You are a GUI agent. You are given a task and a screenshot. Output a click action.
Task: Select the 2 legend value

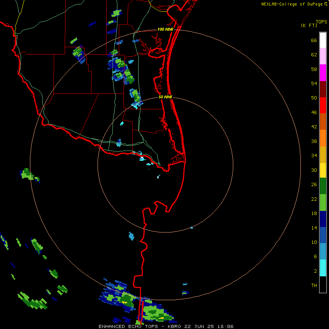pos(315,271)
